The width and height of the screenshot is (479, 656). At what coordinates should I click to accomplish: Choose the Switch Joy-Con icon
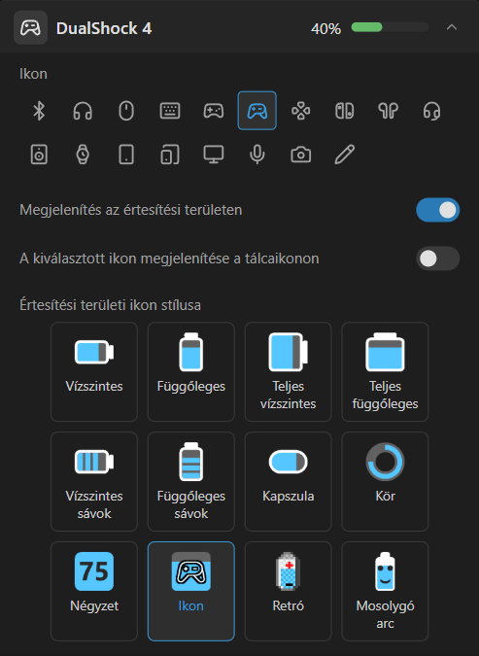[345, 111]
